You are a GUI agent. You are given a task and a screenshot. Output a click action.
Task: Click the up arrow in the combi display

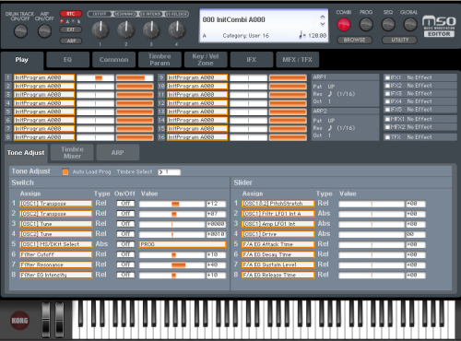[323, 17]
